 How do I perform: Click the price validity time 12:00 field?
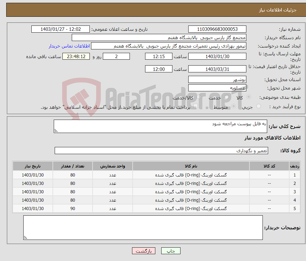tap(159, 69)
